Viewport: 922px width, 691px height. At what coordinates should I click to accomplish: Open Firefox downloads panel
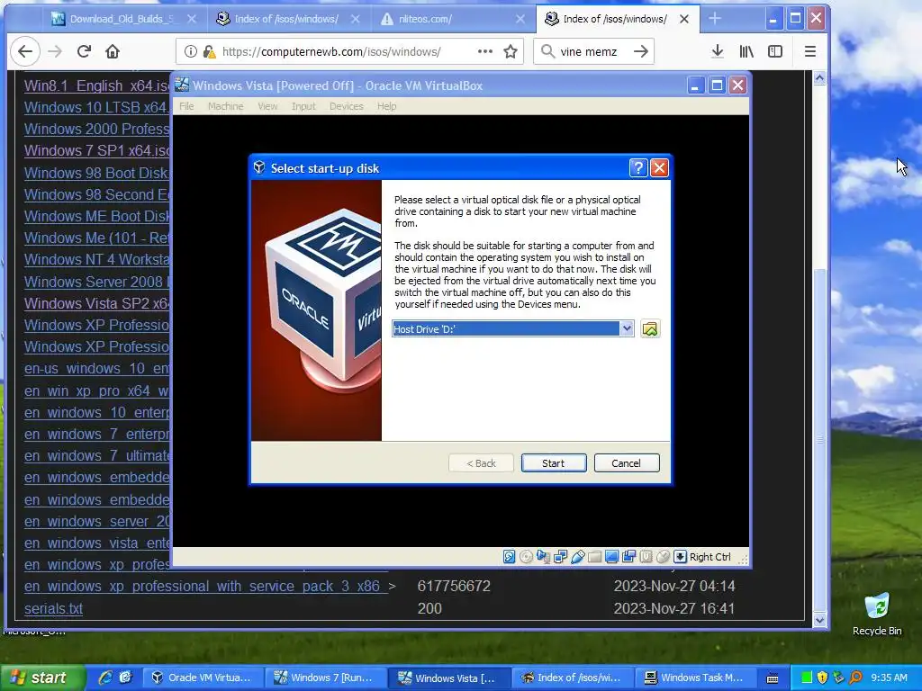click(x=718, y=51)
